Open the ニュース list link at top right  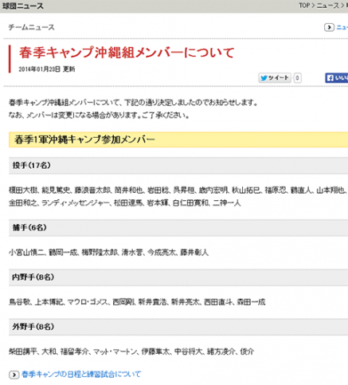click(x=342, y=27)
